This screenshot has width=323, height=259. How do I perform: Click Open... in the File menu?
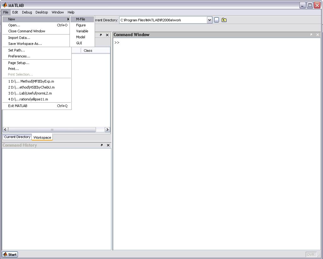coord(37,25)
